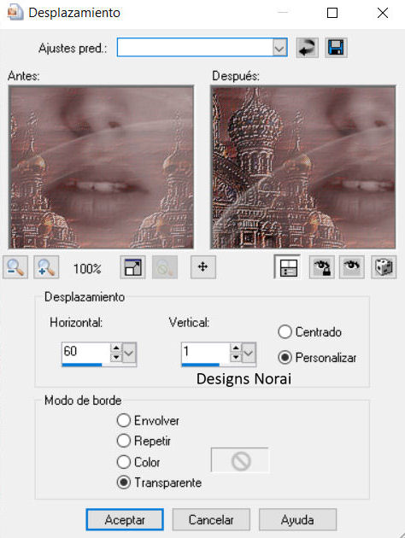Select the Color edge mode option
405x538 pixels.
[x=124, y=462]
